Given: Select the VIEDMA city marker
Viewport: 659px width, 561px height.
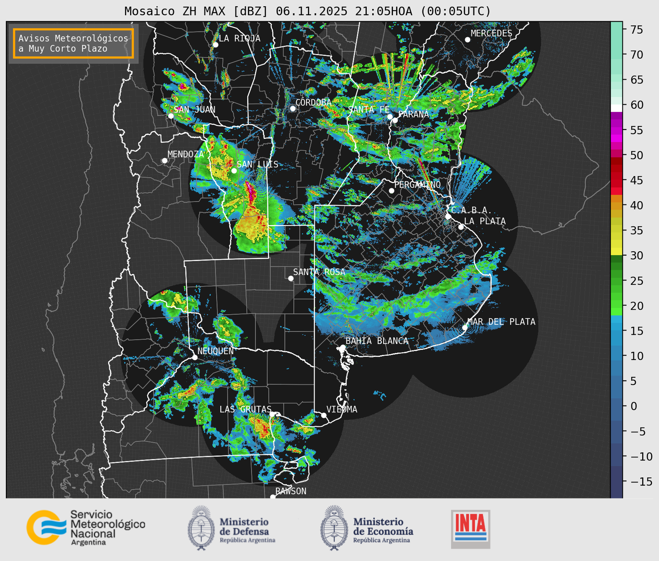Looking at the screenshot, I should click(324, 415).
